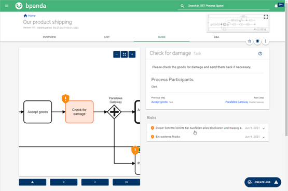This screenshot has width=288, height=191.
Task: Open the 'Ein weiteres Risiko' risk row
Action: click(208, 137)
